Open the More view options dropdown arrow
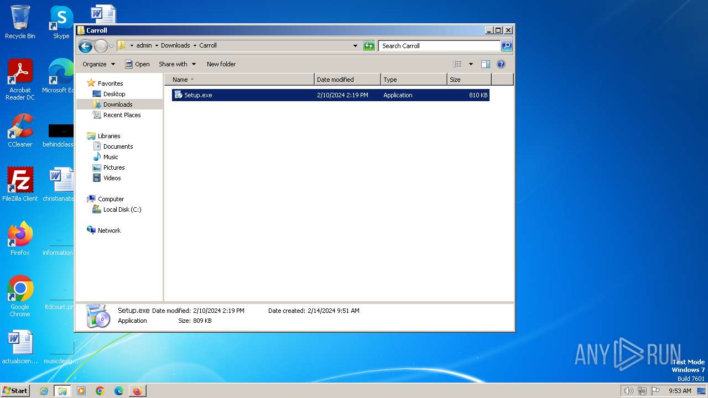The width and height of the screenshot is (708, 398). coord(471,64)
